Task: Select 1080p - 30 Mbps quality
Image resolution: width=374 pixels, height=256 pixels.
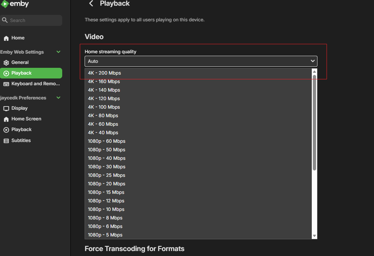Action: (198, 167)
